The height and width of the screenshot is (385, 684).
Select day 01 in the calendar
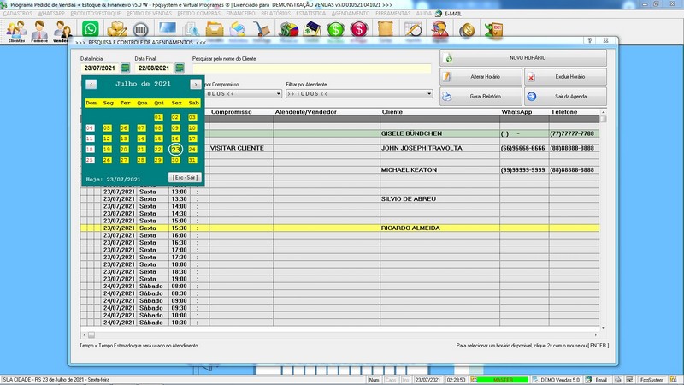pos(158,117)
